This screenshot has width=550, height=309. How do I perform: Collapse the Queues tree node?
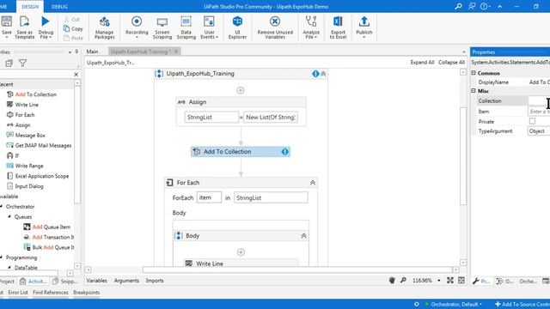[9, 217]
